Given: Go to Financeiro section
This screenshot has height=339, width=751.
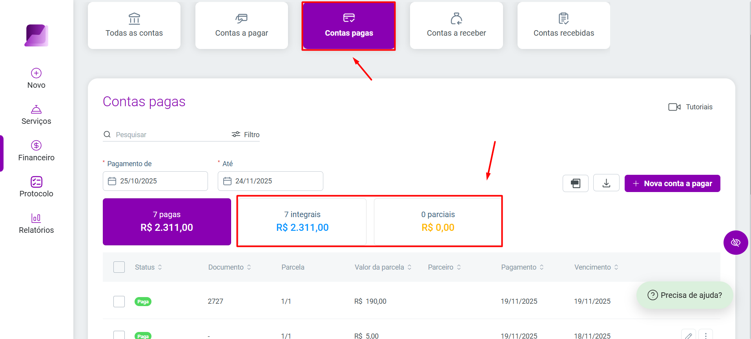Looking at the screenshot, I should [36, 151].
